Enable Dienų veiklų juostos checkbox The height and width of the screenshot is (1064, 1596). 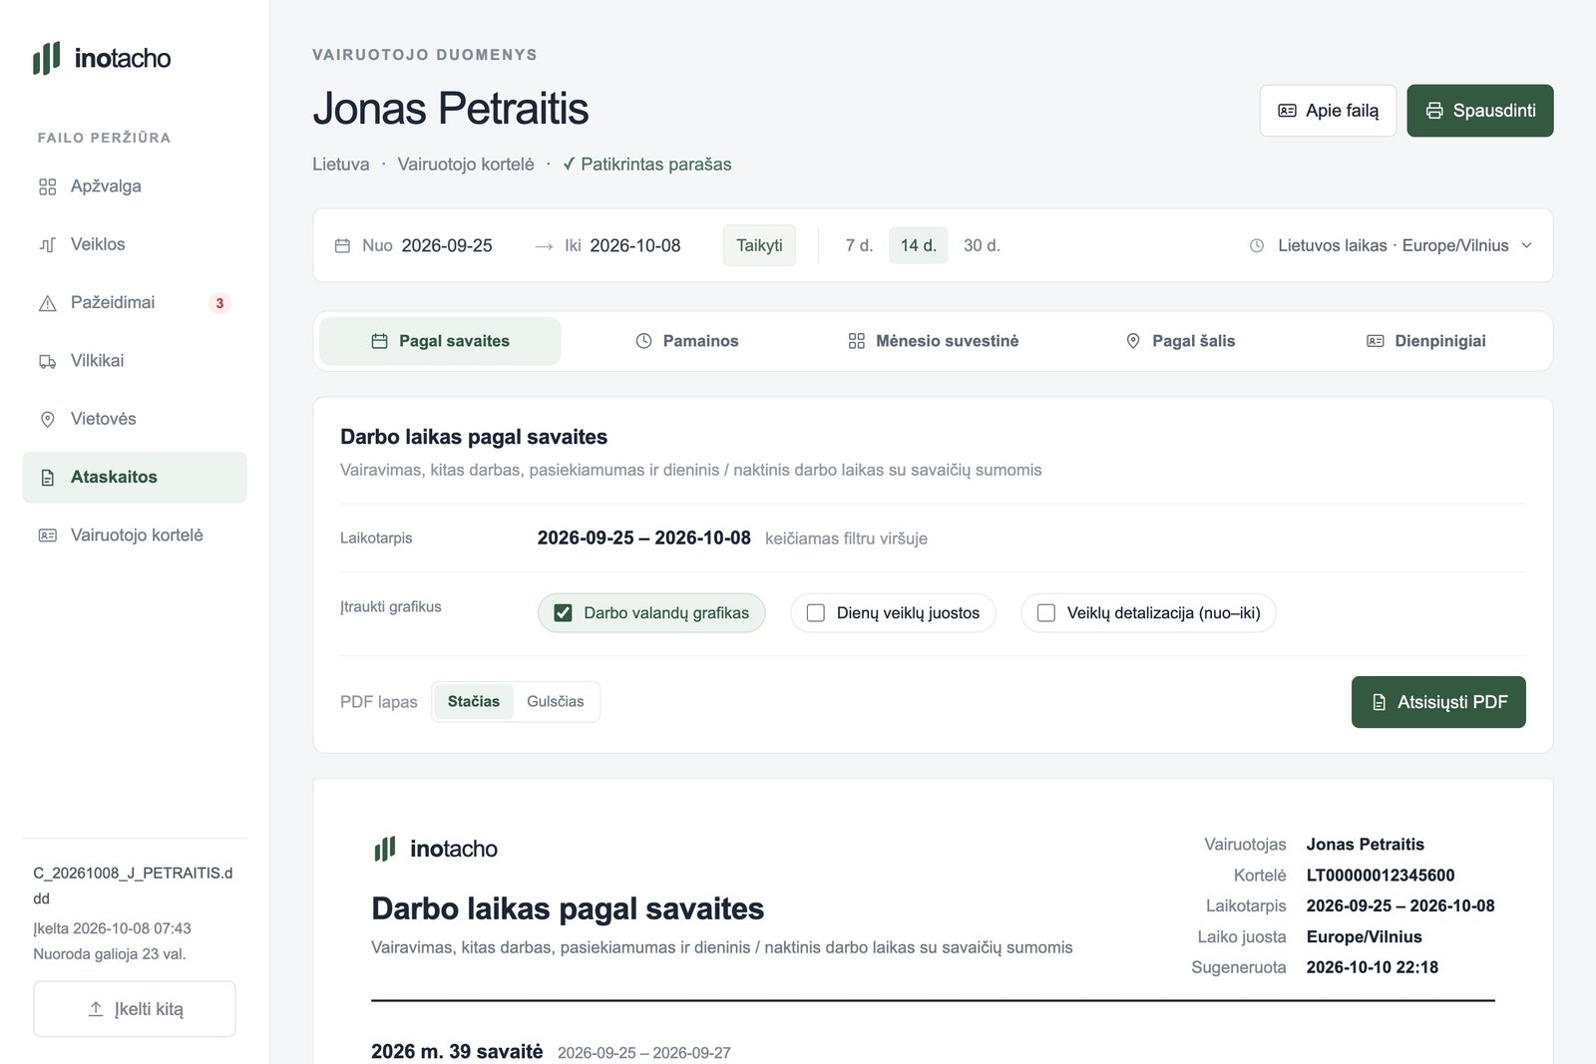point(815,613)
